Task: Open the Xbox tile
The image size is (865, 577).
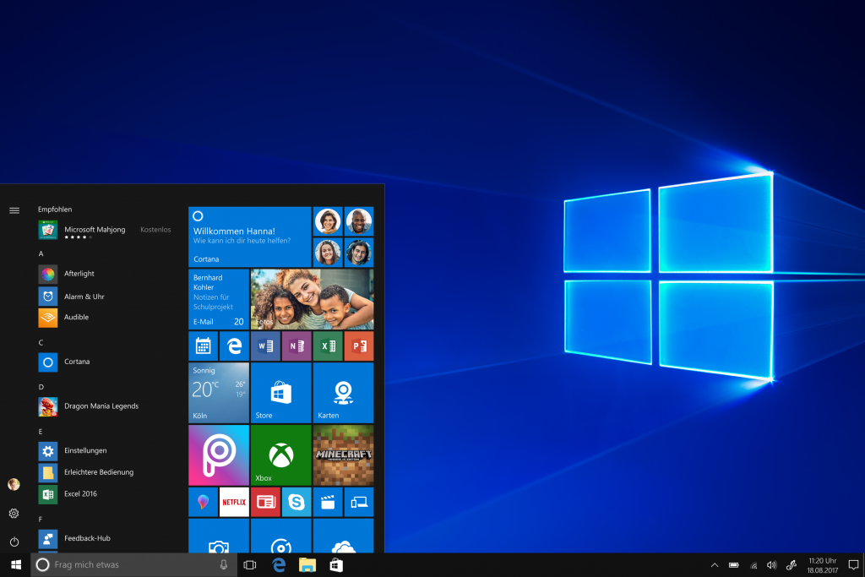Action: pyautogui.click(x=280, y=455)
